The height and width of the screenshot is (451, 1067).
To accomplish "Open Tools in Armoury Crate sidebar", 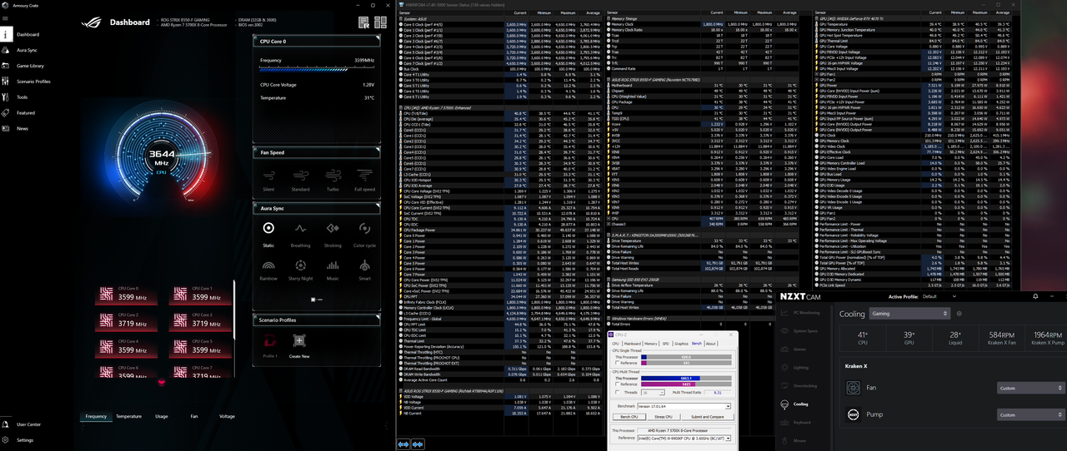I will [x=22, y=97].
